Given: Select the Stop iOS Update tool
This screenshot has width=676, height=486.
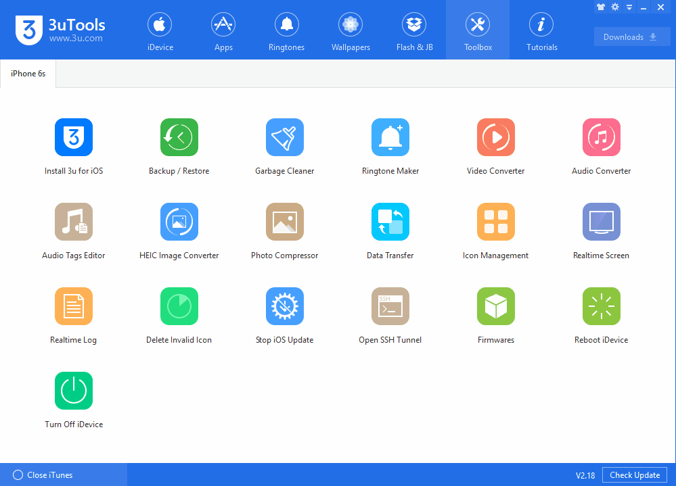Looking at the screenshot, I should (x=284, y=306).
